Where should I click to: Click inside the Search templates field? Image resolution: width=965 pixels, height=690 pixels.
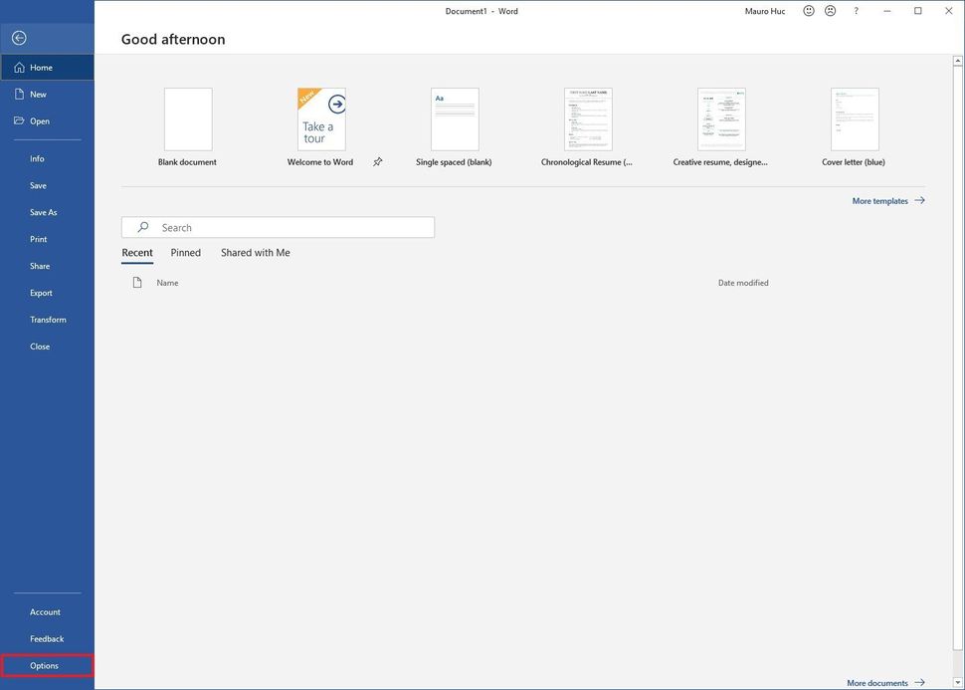click(279, 226)
